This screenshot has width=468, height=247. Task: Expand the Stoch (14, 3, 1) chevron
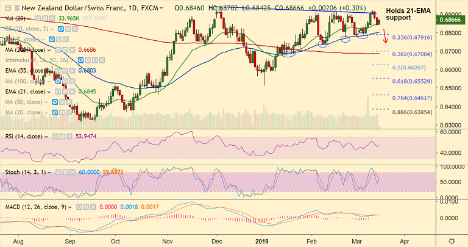[x=49, y=173]
